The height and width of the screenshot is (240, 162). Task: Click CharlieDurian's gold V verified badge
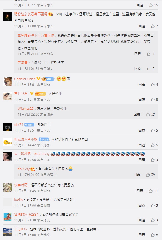coord(38,79)
